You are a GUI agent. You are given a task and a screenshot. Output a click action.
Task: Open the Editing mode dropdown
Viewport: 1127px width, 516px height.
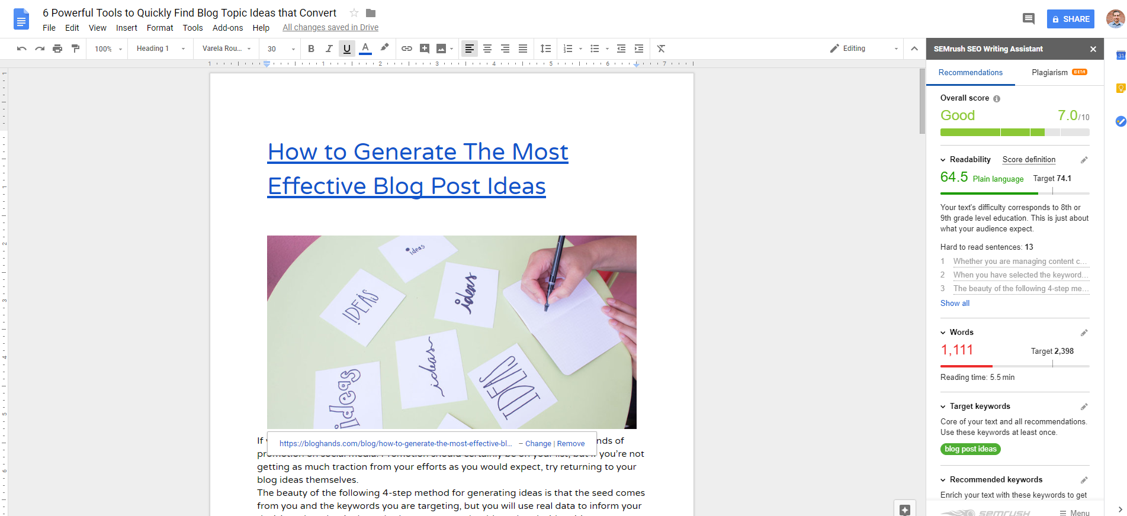pos(864,49)
